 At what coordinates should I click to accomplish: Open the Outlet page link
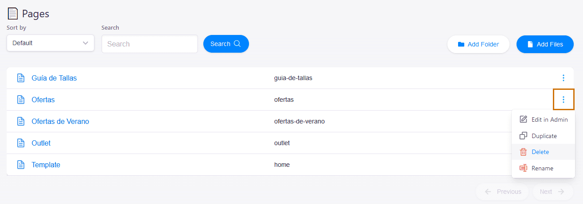tap(41, 143)
